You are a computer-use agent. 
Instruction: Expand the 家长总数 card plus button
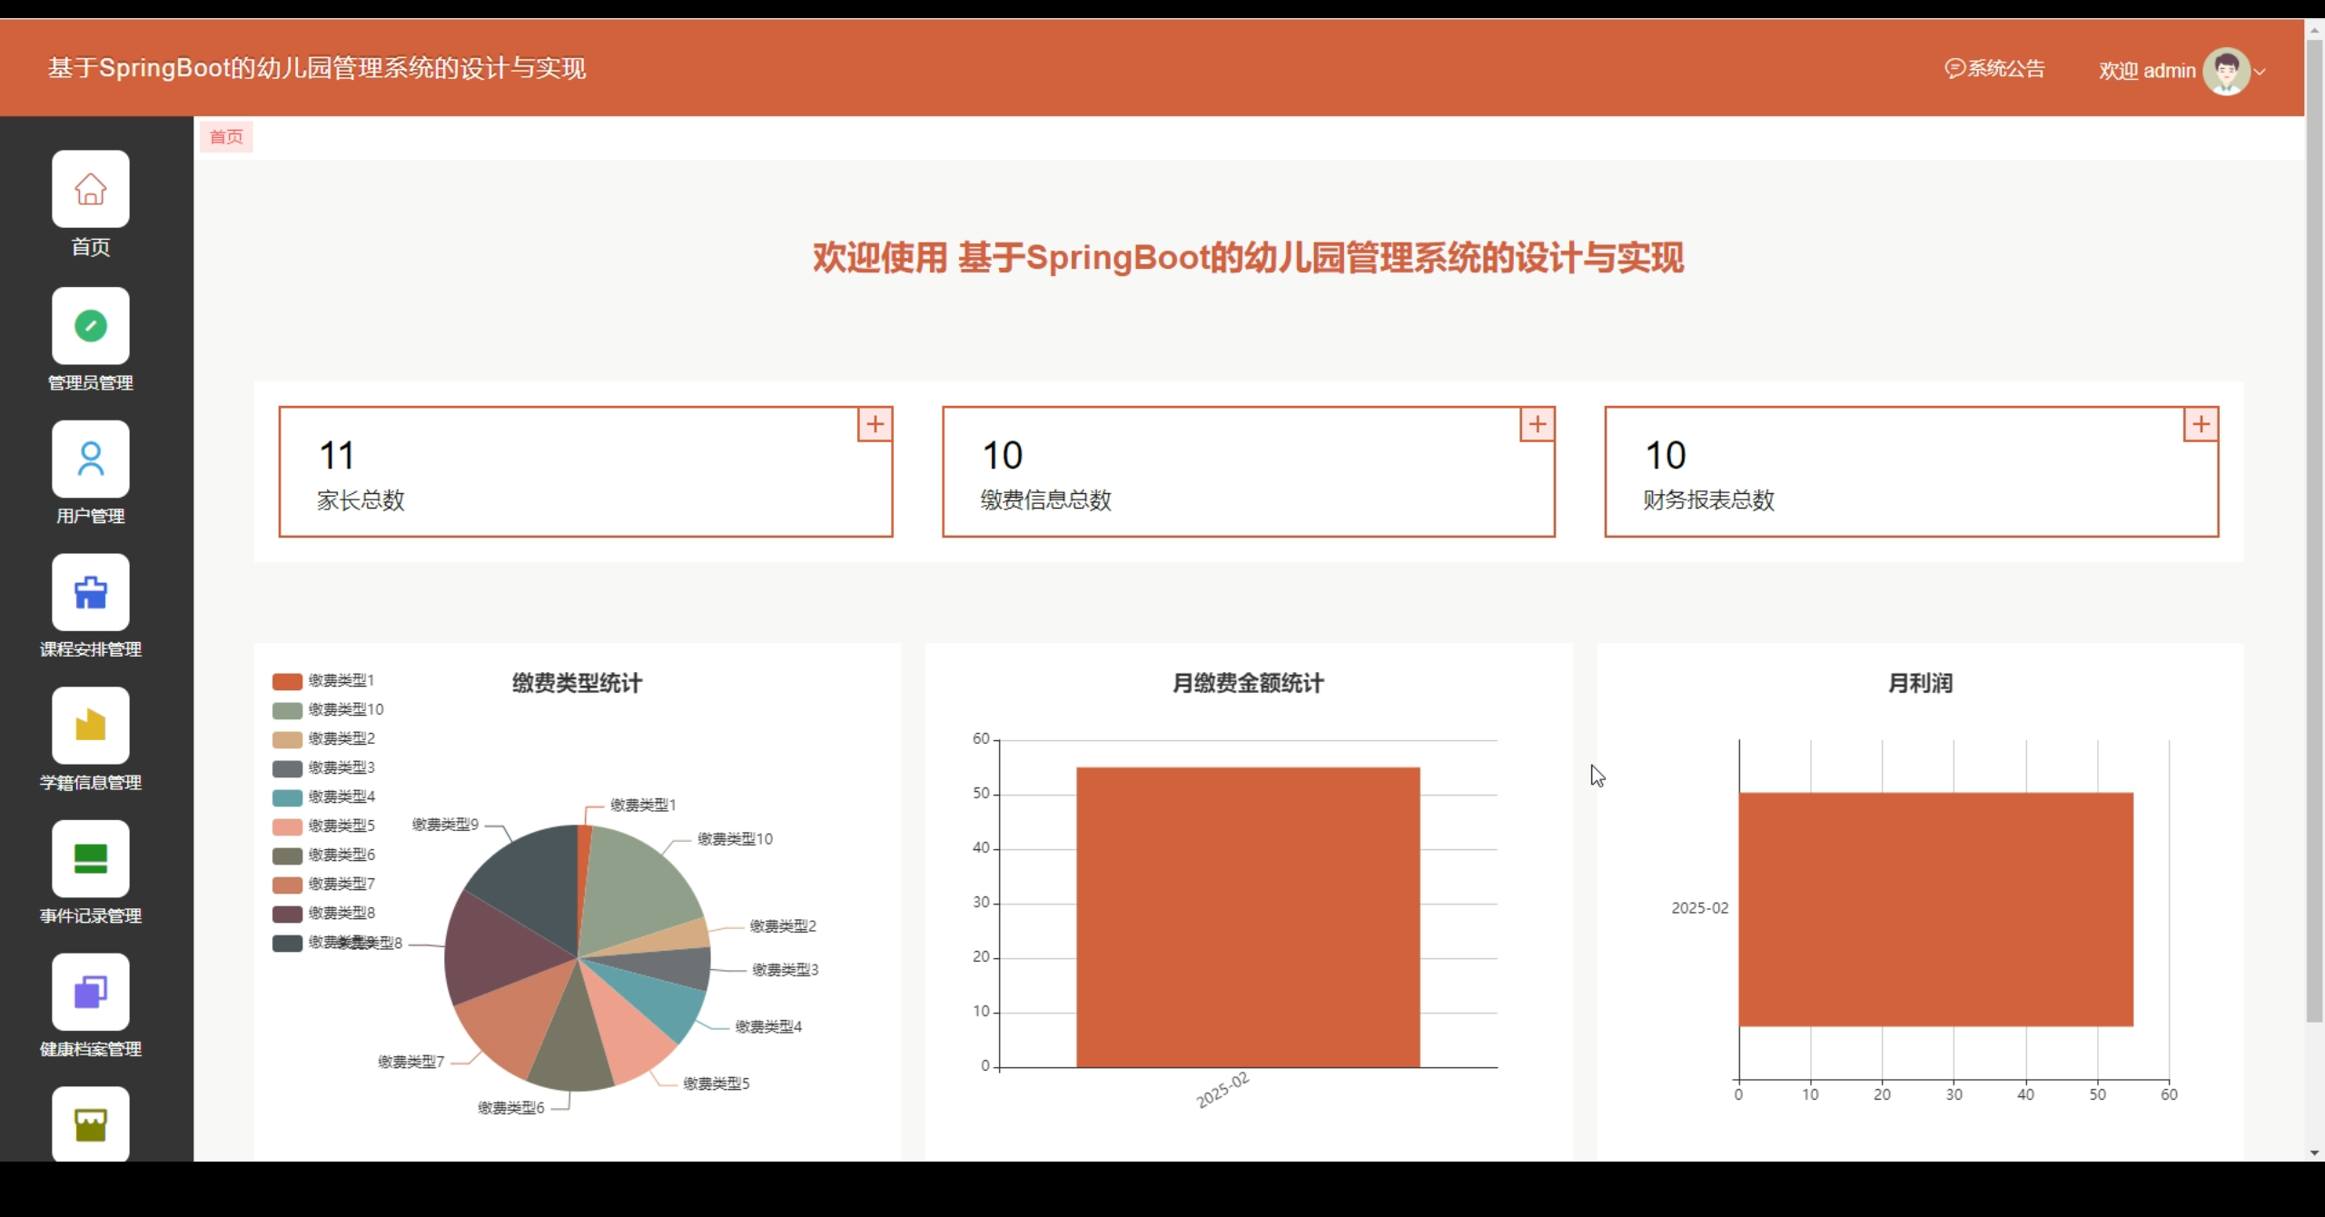tap(875, 424)
